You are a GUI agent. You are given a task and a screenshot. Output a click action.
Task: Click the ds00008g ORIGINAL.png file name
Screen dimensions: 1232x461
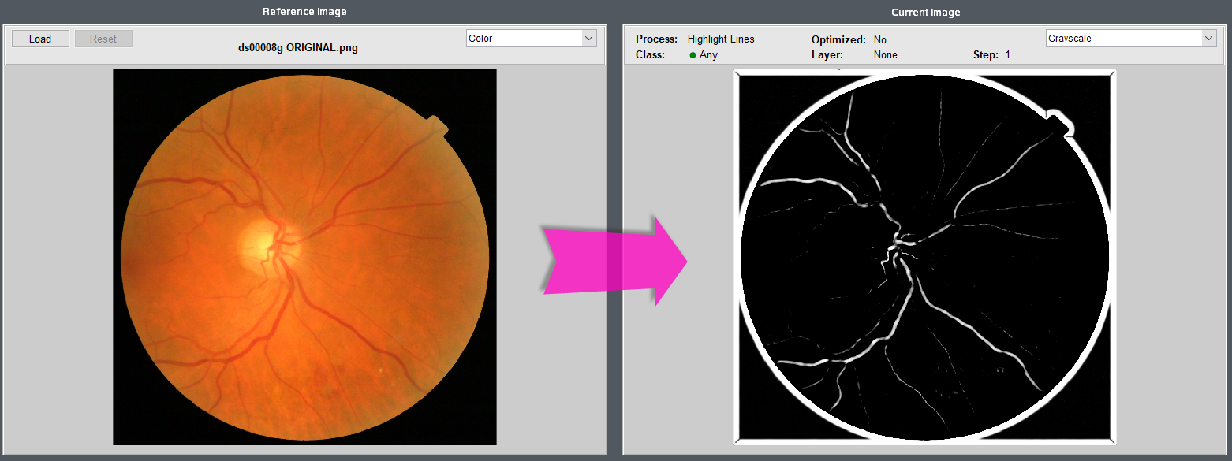pyautogui.click(x=298, y=48)
